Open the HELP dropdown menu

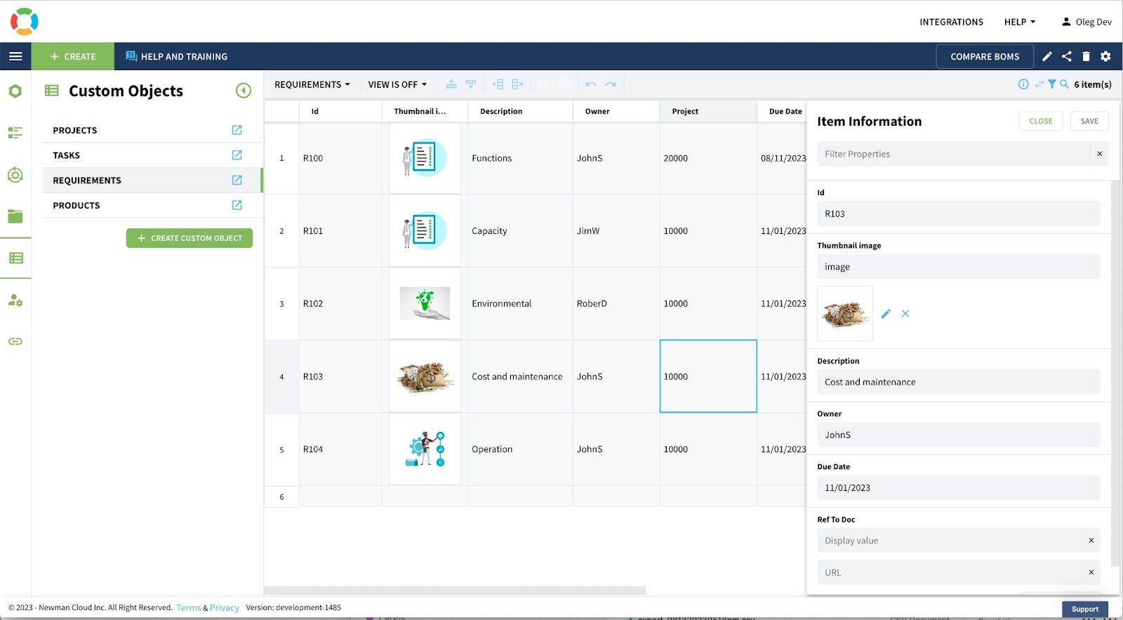click(1020, 22)
